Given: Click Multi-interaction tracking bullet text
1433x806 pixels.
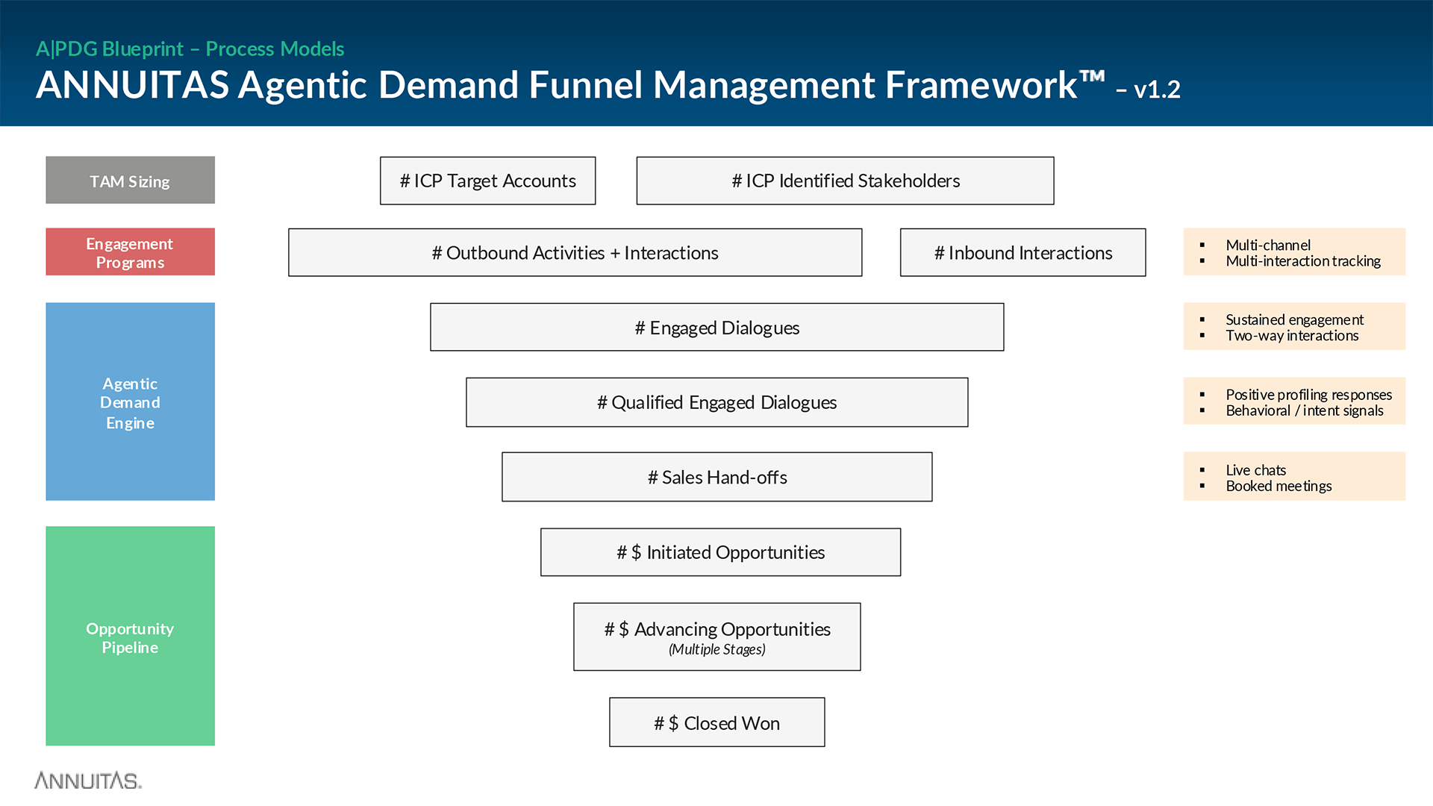Looking at the screenshot, I should pos(1303,261).
